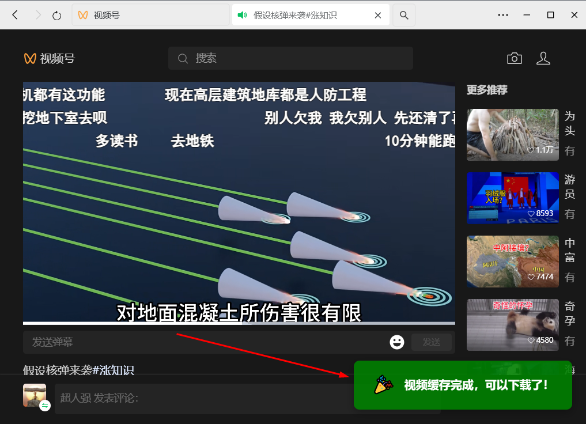This screenshot has width=586, height=424.
Task: Open the search magnifier in tab bar
Action: [404, 15]
